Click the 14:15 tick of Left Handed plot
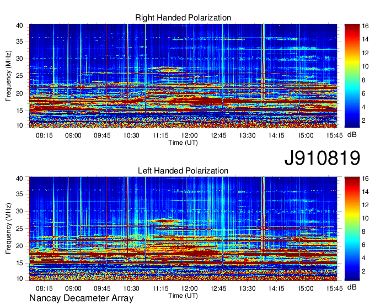Screen dimensions: 375x305 (x=276, y=288)
